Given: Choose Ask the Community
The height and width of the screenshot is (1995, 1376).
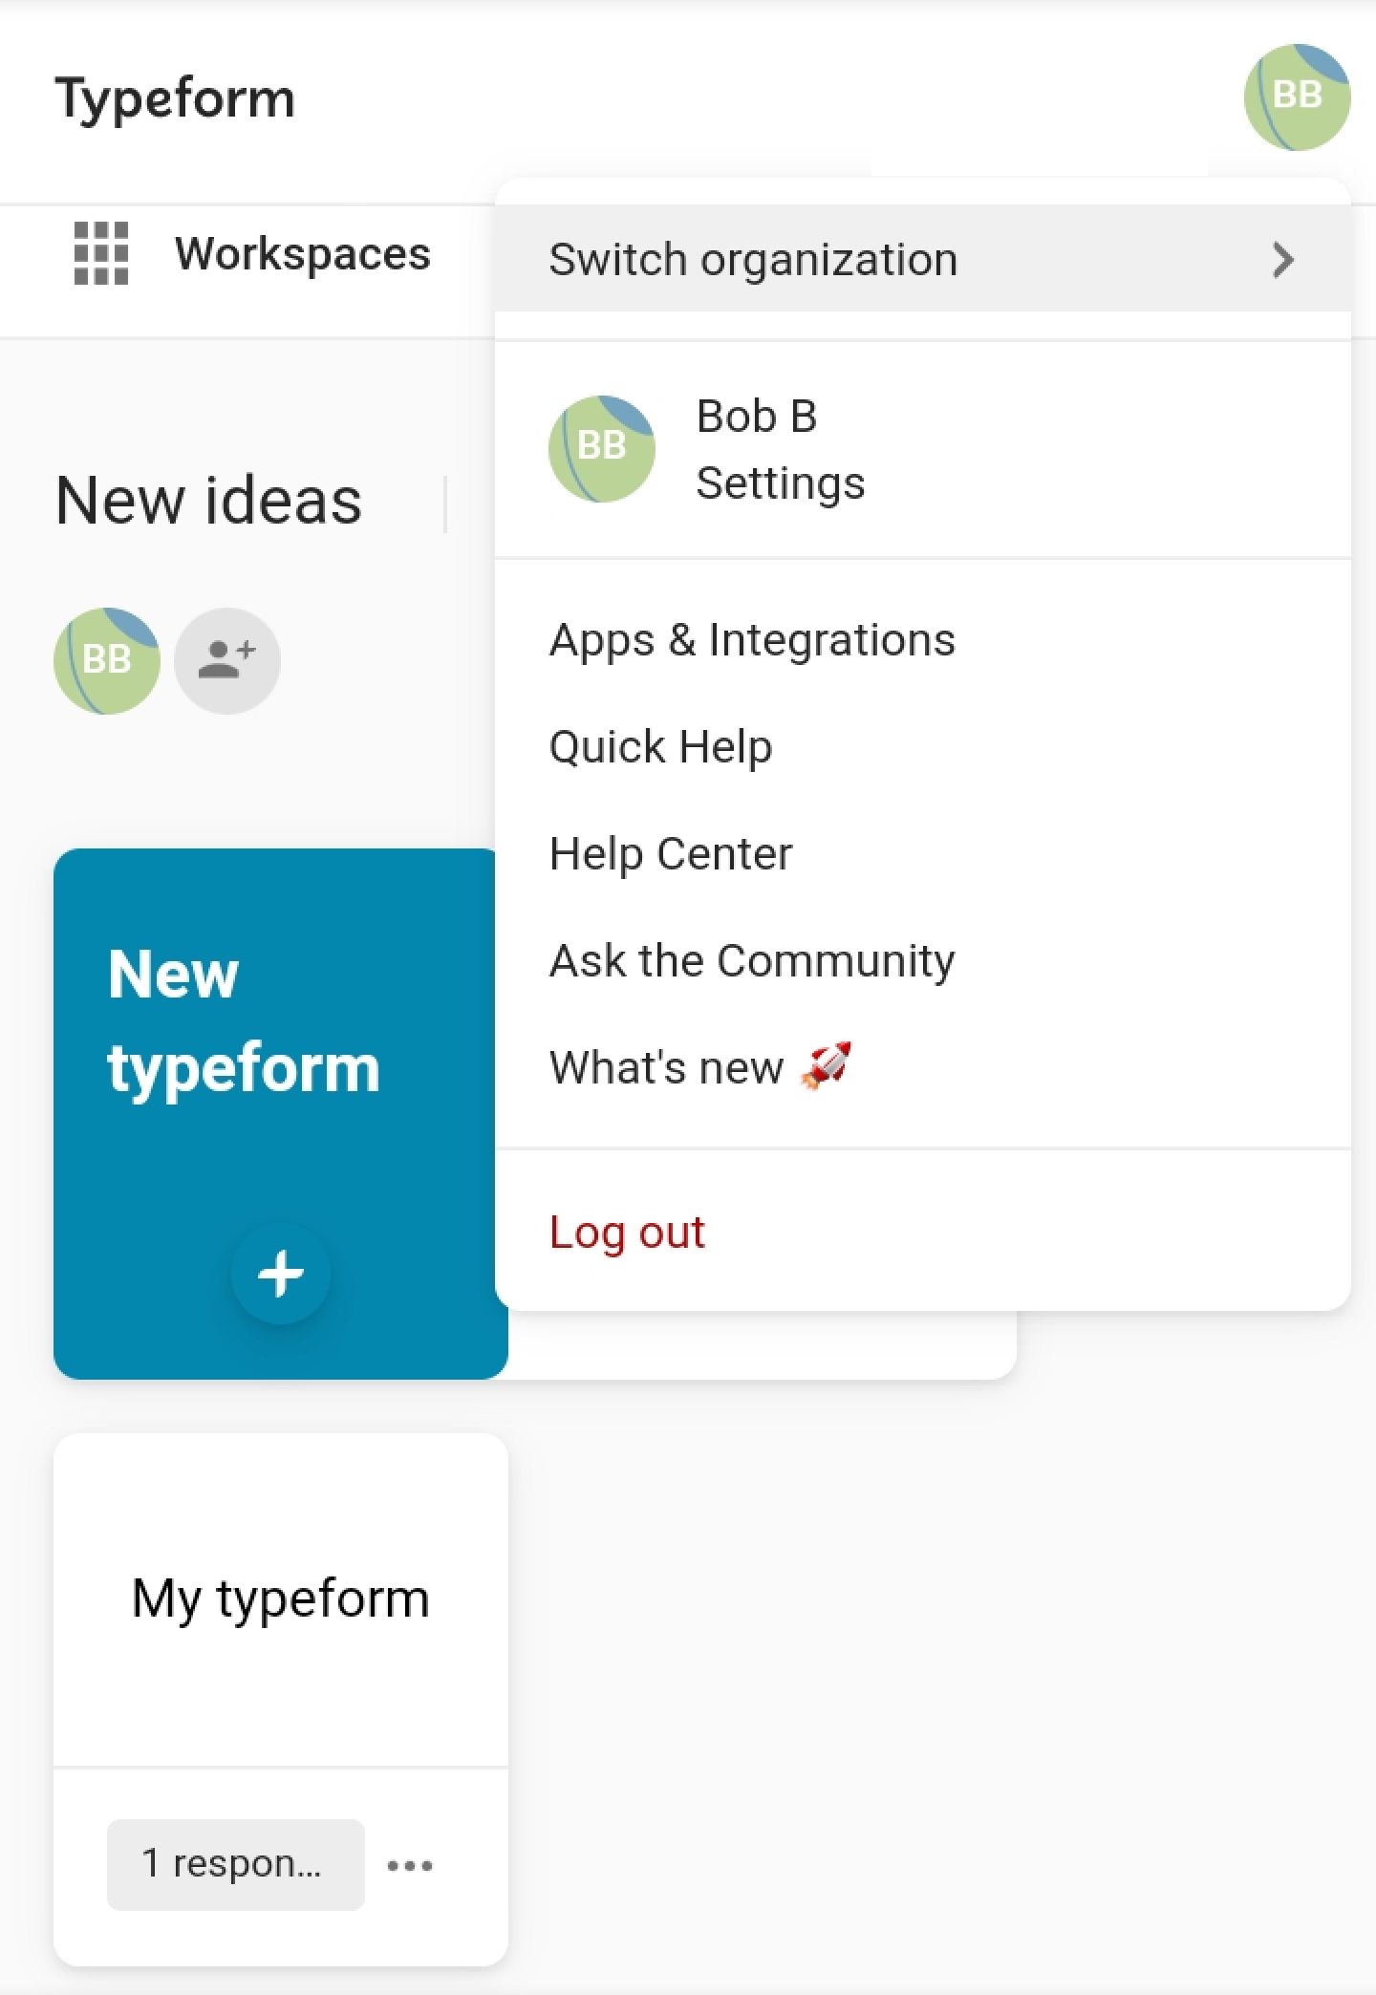Looking at the screenshot, I should (752, 960).
